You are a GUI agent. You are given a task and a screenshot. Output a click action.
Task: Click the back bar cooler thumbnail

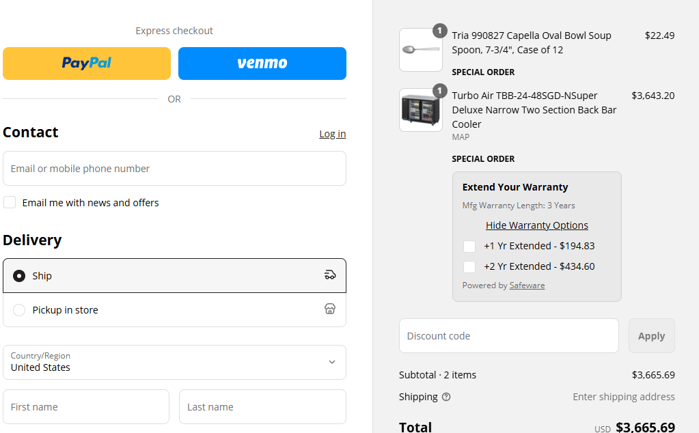[421, 110]
